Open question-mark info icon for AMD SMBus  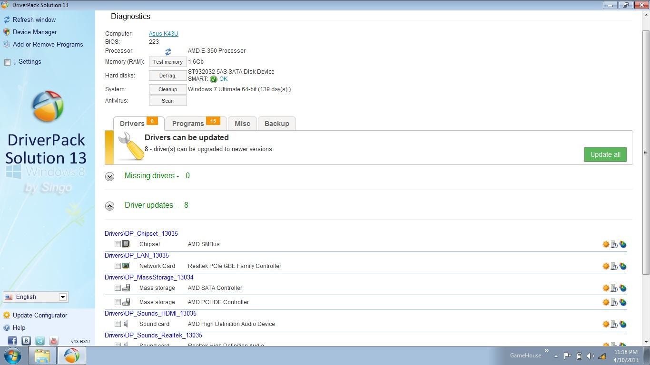tap(614, 244)
